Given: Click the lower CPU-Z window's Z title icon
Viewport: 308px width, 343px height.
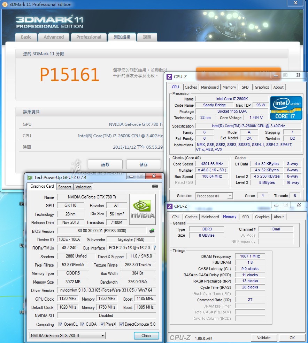Looking at the screenshot, I should (x=170, y=206).
